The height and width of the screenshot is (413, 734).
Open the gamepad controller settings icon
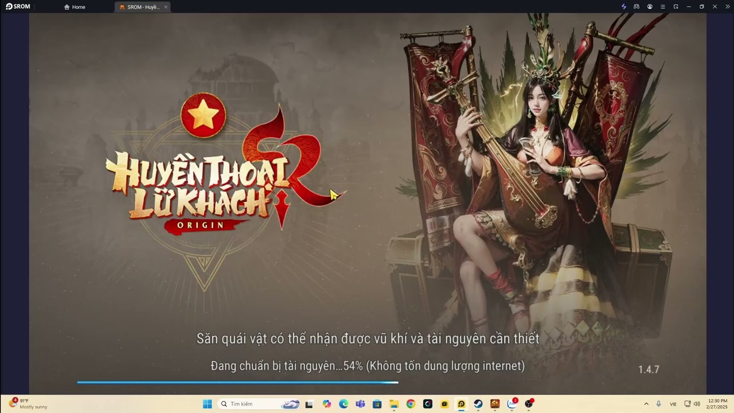(637, 7)
